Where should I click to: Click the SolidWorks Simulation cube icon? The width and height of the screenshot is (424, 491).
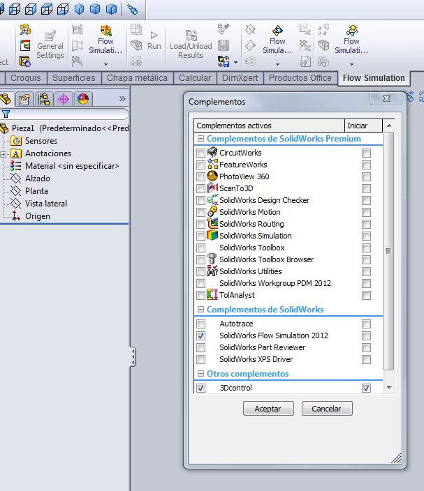(x=212, y=235)
